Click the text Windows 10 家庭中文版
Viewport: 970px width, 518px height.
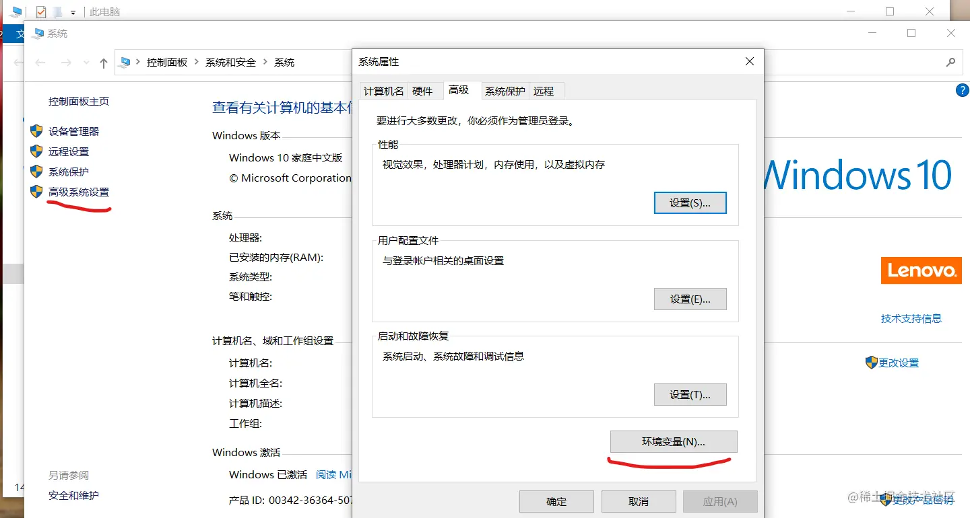point(286,158)
